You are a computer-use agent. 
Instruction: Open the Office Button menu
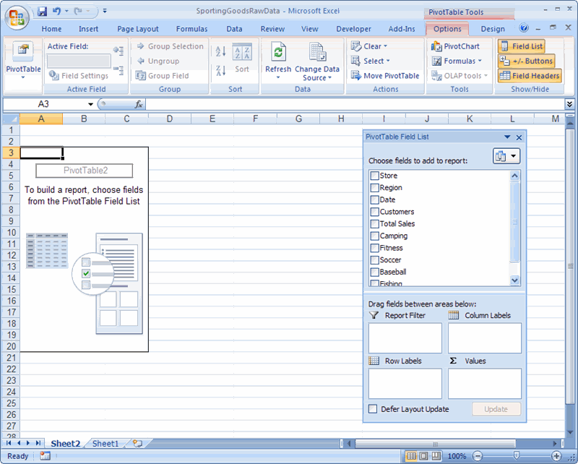pos(17,17)
